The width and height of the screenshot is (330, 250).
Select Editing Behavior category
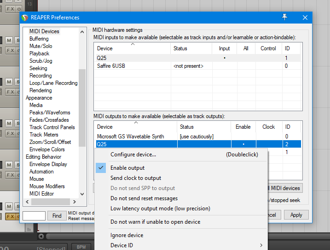click(x=44, y=157)
